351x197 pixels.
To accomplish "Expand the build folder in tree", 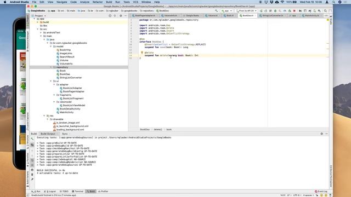I will [38, 22].
